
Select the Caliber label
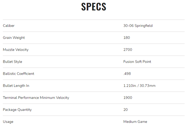[x=9, y=26]
